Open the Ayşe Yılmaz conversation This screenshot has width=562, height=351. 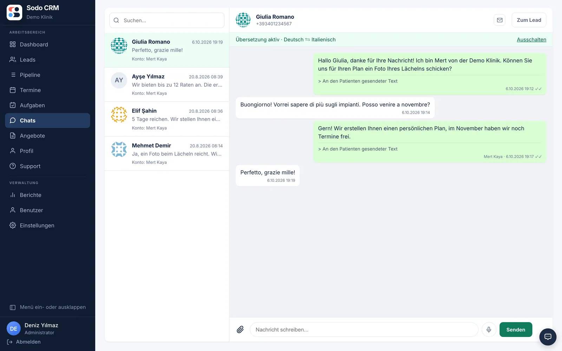coord(167,85)
